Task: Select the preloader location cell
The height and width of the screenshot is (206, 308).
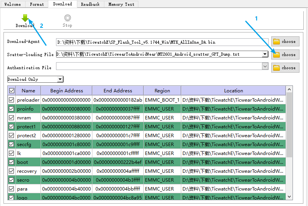Action: pyautogui.click(x=233, y=100)
